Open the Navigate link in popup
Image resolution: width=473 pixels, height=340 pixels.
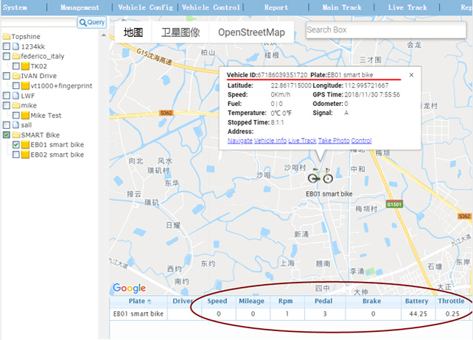[240, 141]
